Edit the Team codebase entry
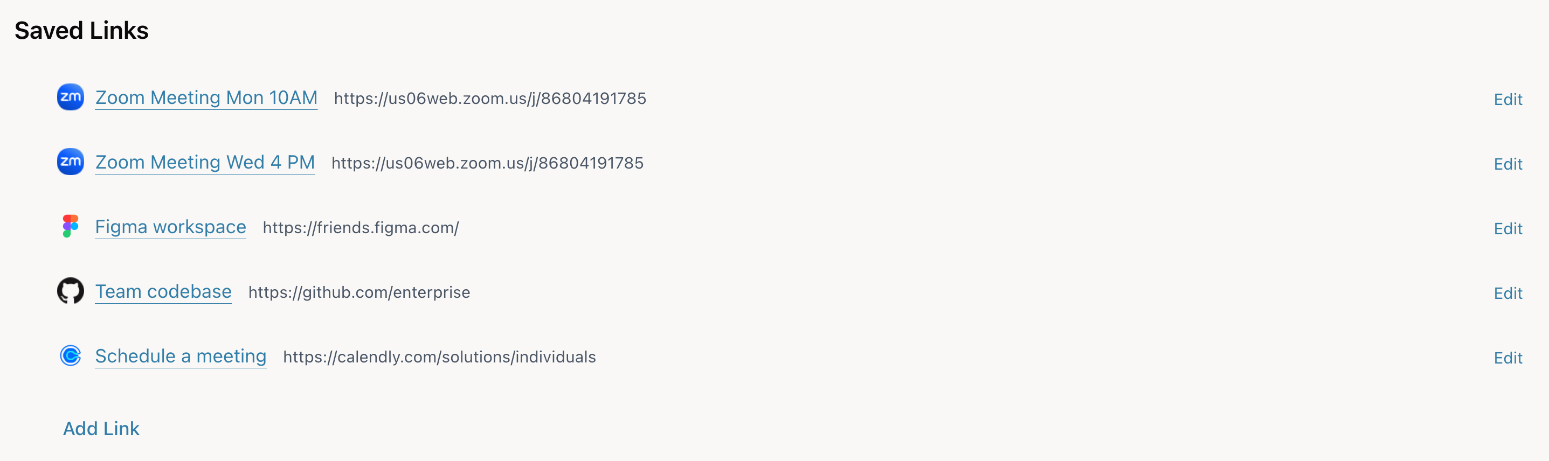This screenshot has height=461, width=1549. tap(1507, 294)
